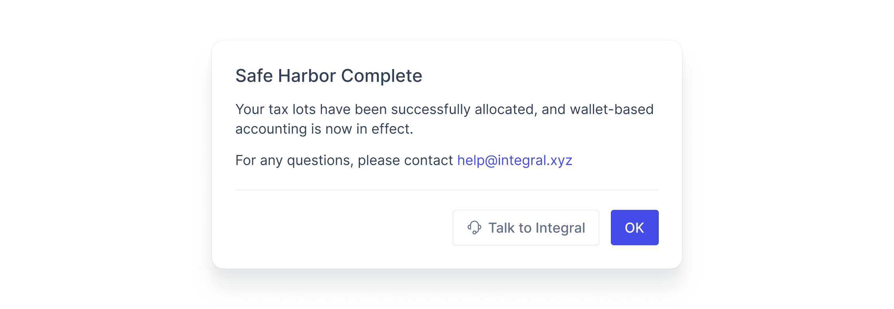Click the "wallet-based" text in the message

611,109
